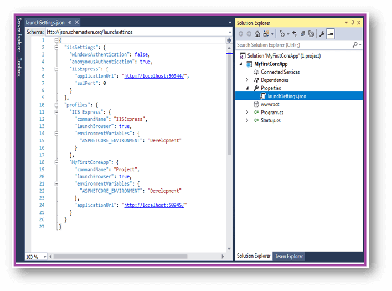Image resolution: width=392 pixels, height=291 pixels.
Task: Select the launchSettings.json editor tab
Action: click(x=45, y=23)
